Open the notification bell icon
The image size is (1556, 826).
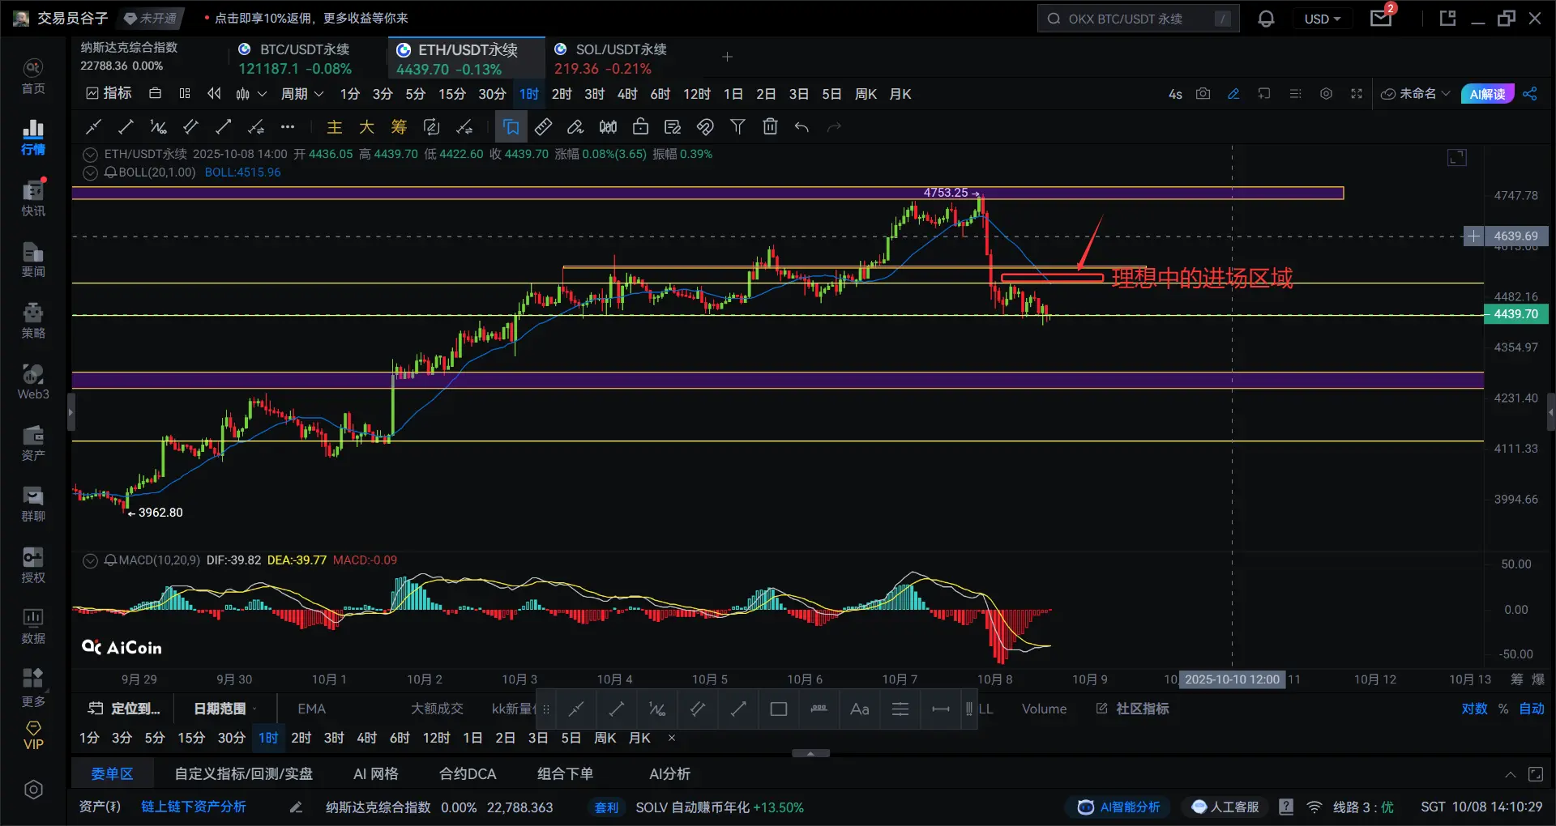point(1266,19)
